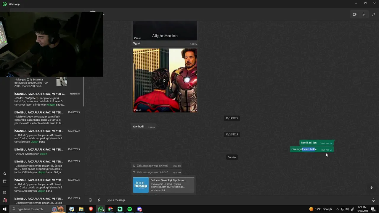Open the profile avatar in the sidebar
This screenshot has height=213, width=379.
(5, 200)
